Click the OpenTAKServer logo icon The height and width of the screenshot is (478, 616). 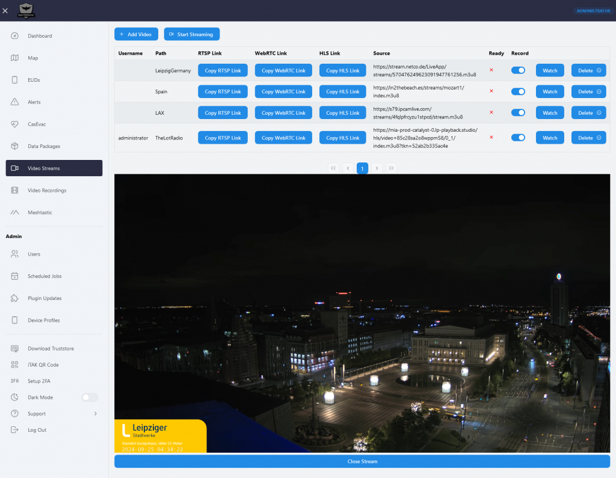(x=26, y=10)
